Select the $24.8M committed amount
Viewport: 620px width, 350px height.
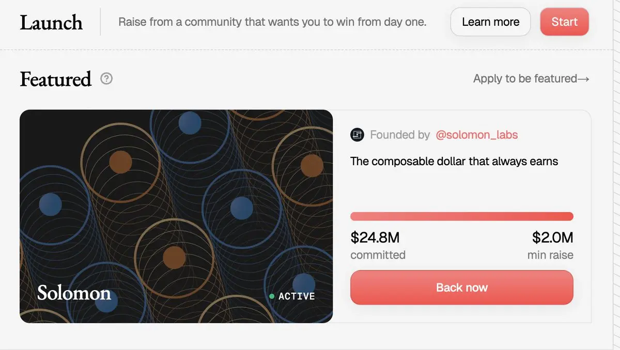coord(375,237)
